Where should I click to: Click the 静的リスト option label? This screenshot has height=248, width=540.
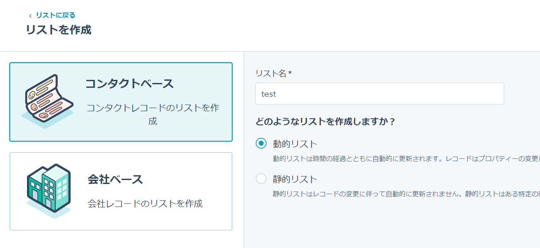click(x=295, y=179)
